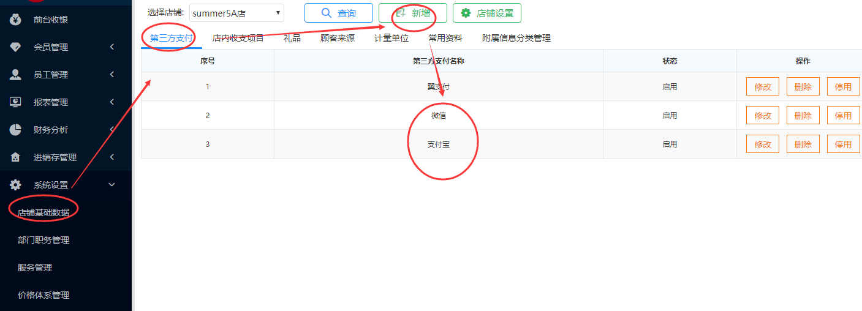The image size is (862, 311).
Task: Switch to the 店内收支项目 tab
Action: pos(238,38)
